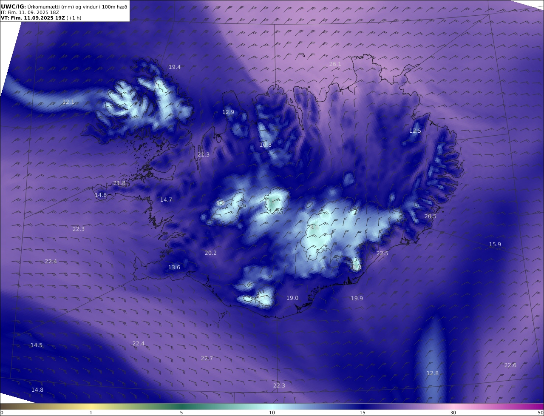The height and width of the screenshot is (416, 544).
Task: Click the 12.5 value label
Action: point(415,131)
